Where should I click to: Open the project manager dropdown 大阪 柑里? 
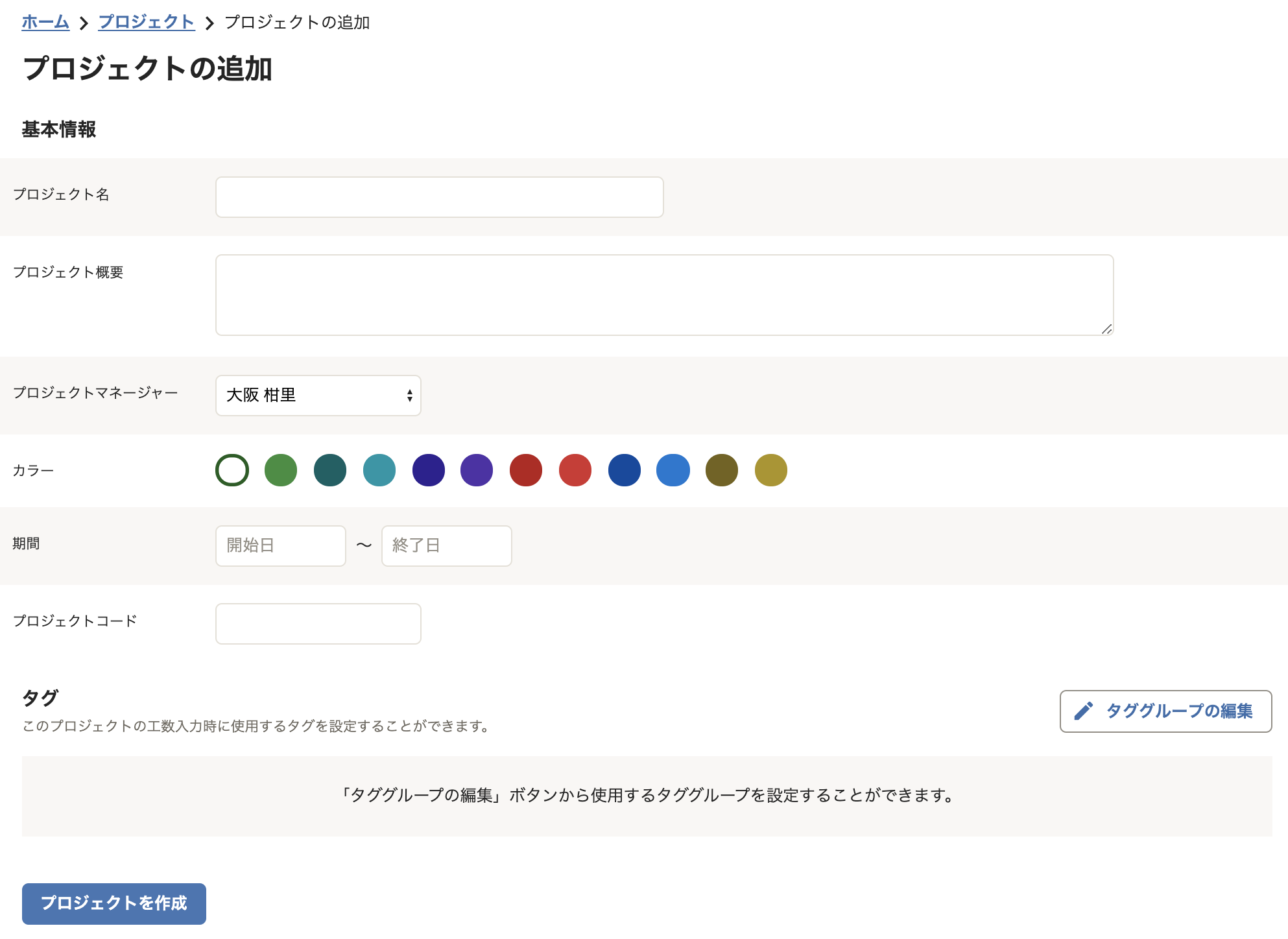318,396
